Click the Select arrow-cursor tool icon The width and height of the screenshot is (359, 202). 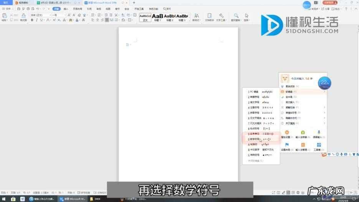click(247, 16)
